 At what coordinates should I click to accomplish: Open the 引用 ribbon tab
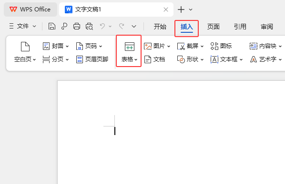pyautogui.click(x=240, y=27)
